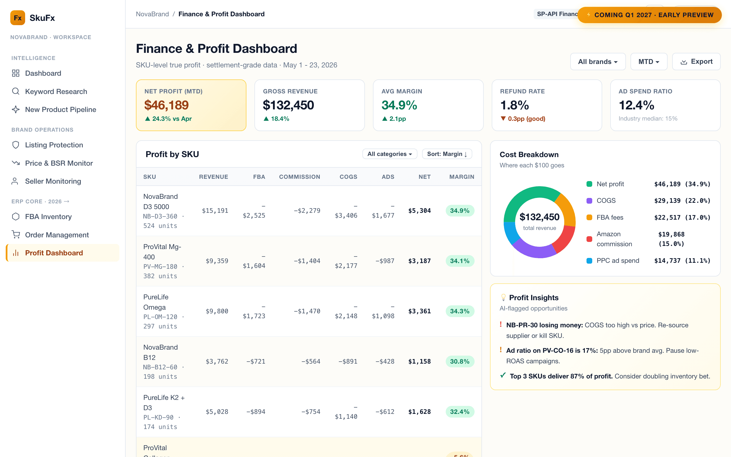The height and width of the screenshot is (457, 731).
Task: Click the cost breakdown donut chart center
Action: pos(539,222)
